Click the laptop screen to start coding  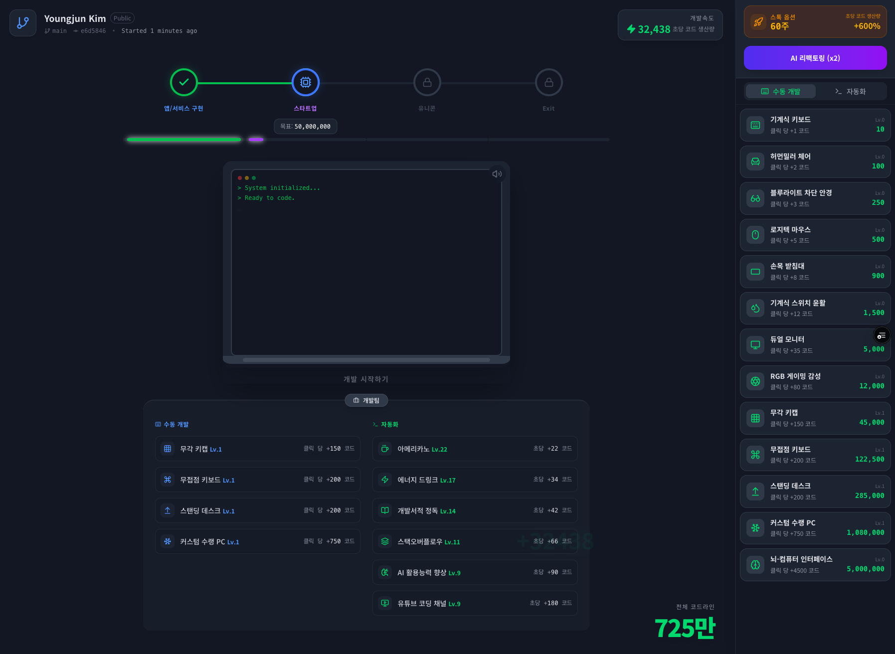[366, 262]
